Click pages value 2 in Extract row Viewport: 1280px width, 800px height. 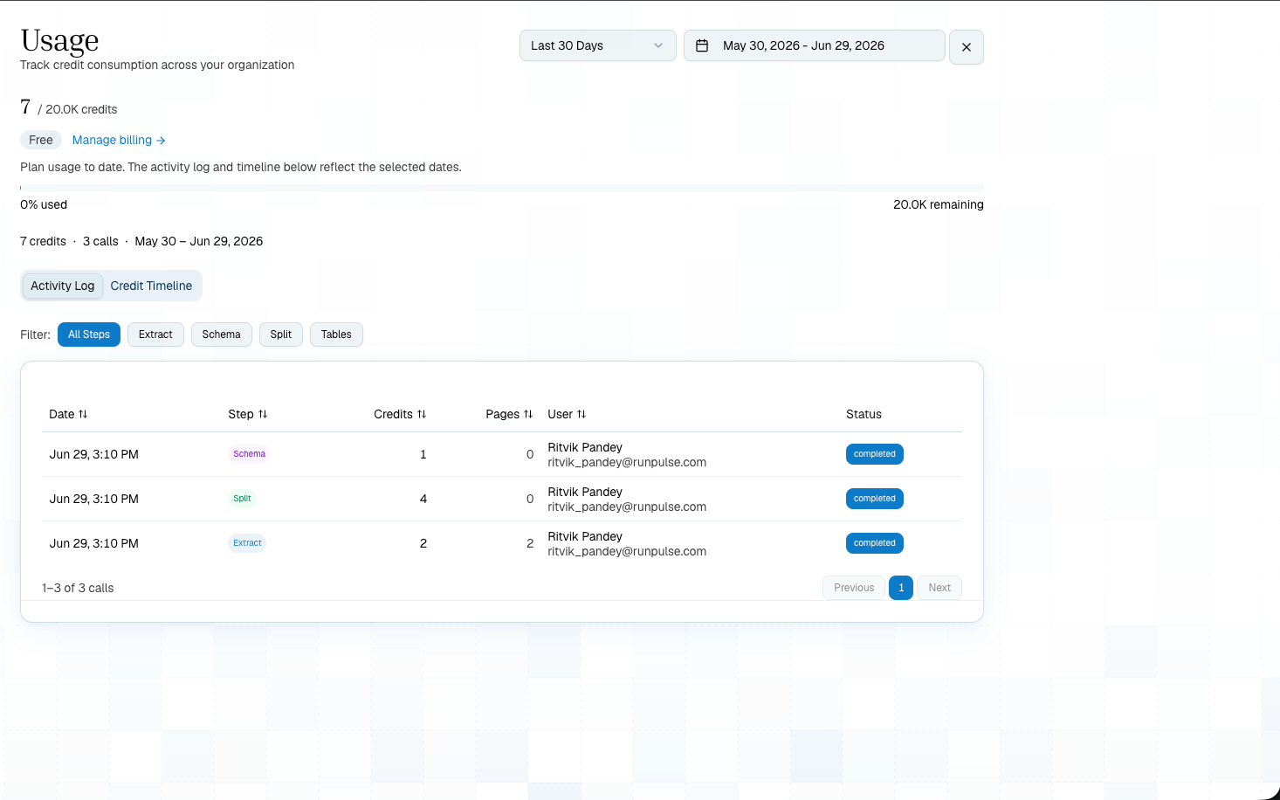click(x=530, y=543)
